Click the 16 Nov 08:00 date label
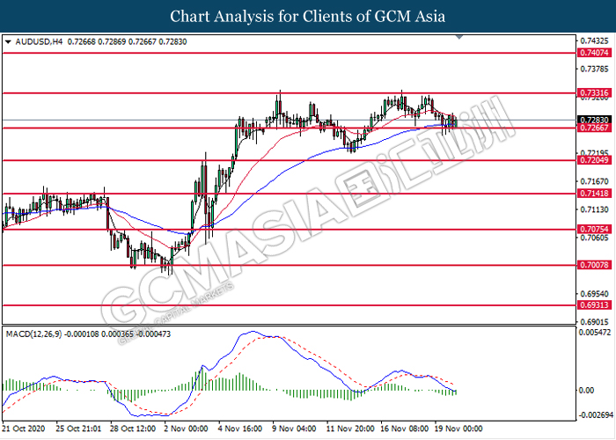This screenshot has height=440, width=616. (x=405, y=429)
